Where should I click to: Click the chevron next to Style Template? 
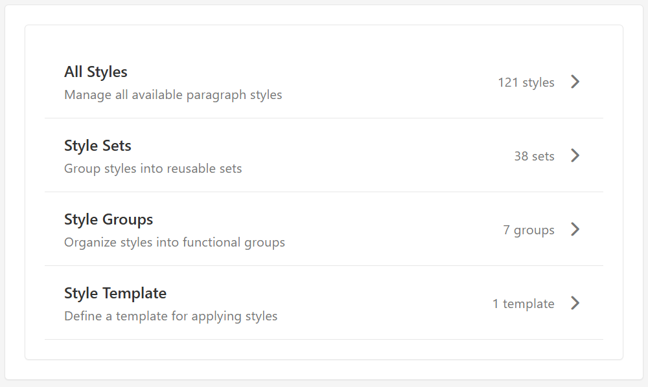click(x=575, y=303)
